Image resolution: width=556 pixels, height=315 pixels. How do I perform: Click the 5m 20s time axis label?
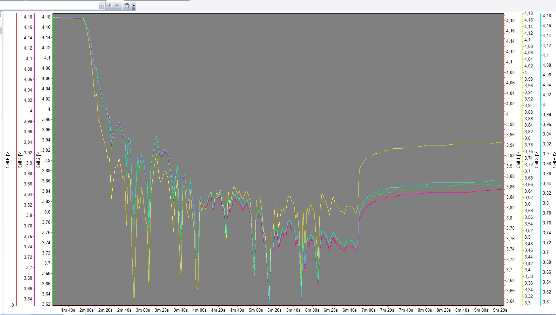coord(274,310)
